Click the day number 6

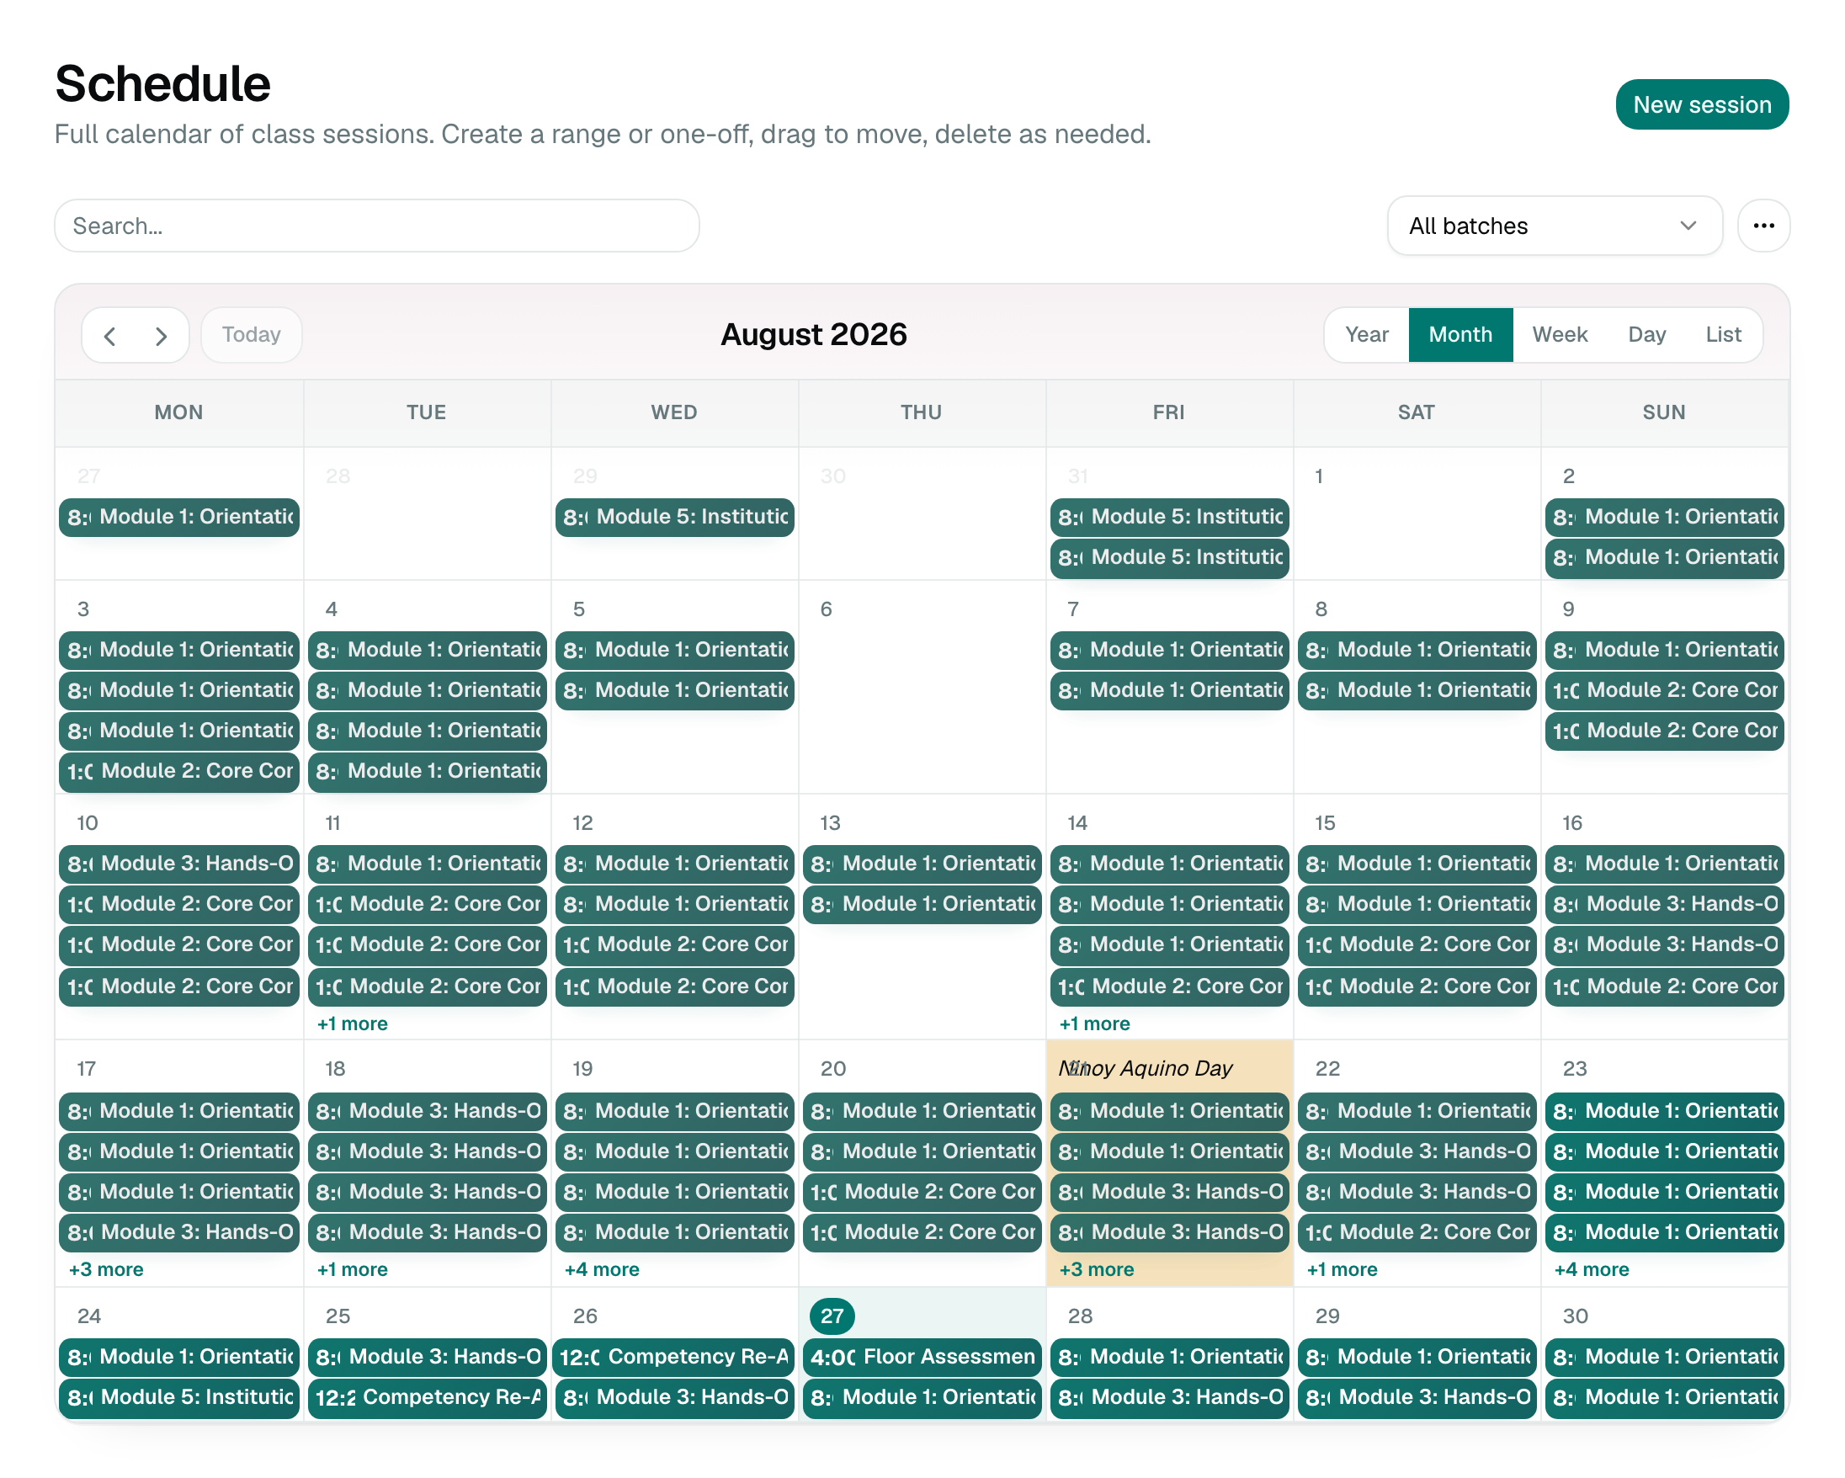click(826, 609)
